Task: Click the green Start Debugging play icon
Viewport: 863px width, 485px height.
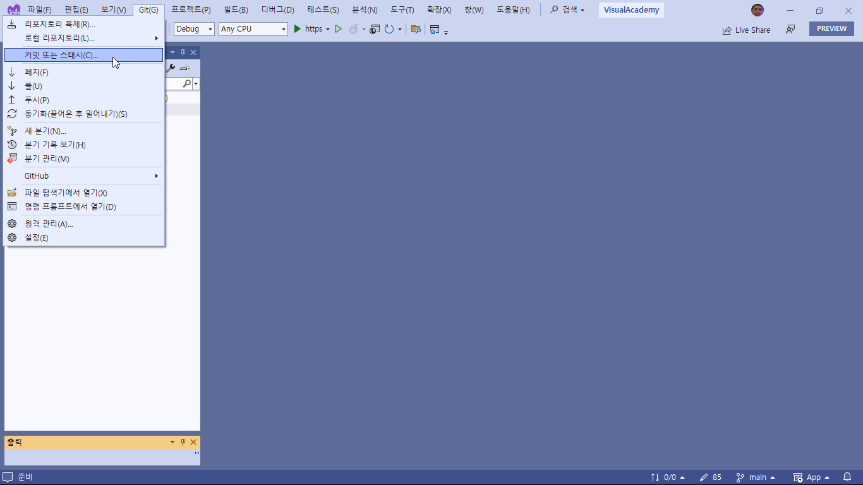Action: point(298,29)
